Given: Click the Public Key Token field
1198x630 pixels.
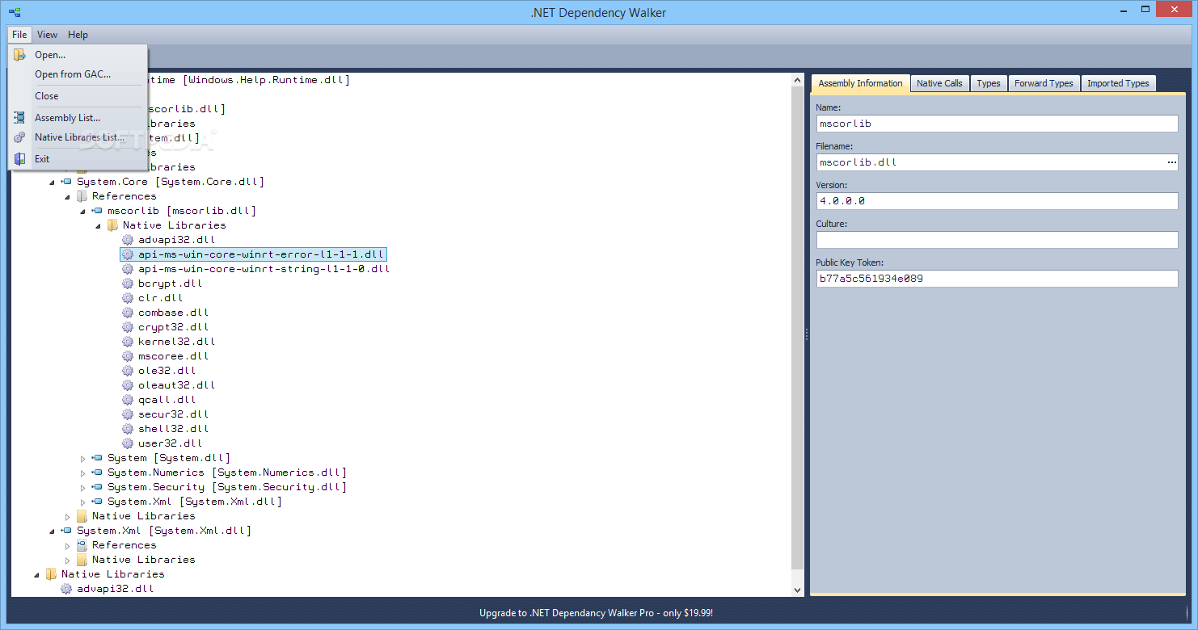Looking at the screenshot, I should [x=997, y=279].
